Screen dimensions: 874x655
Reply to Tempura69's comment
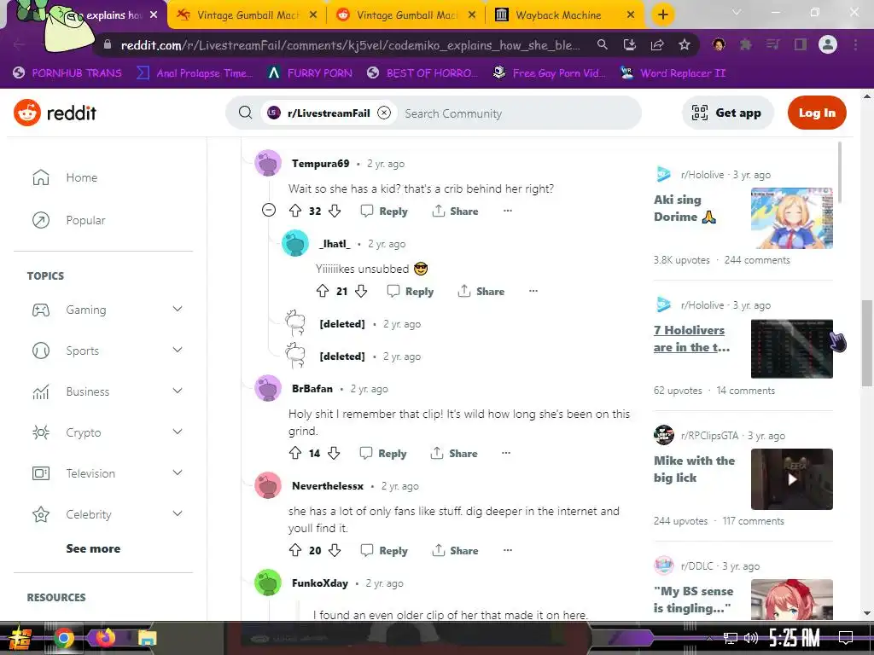point(385,212)
